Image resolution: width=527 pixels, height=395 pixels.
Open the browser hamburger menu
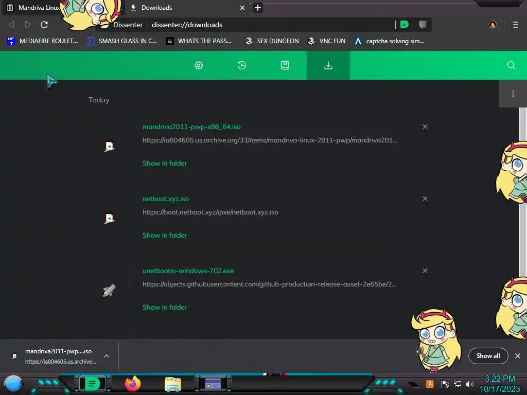tap(515, 25)
